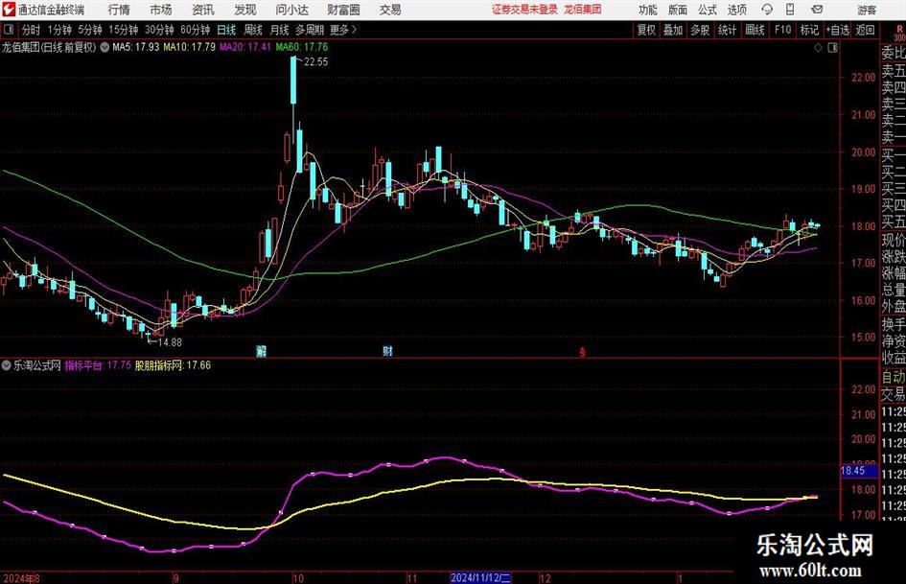This screenshot has height=584, width=906.
Task: Click the MA10: 17.79 label
Action: (189, 47)
